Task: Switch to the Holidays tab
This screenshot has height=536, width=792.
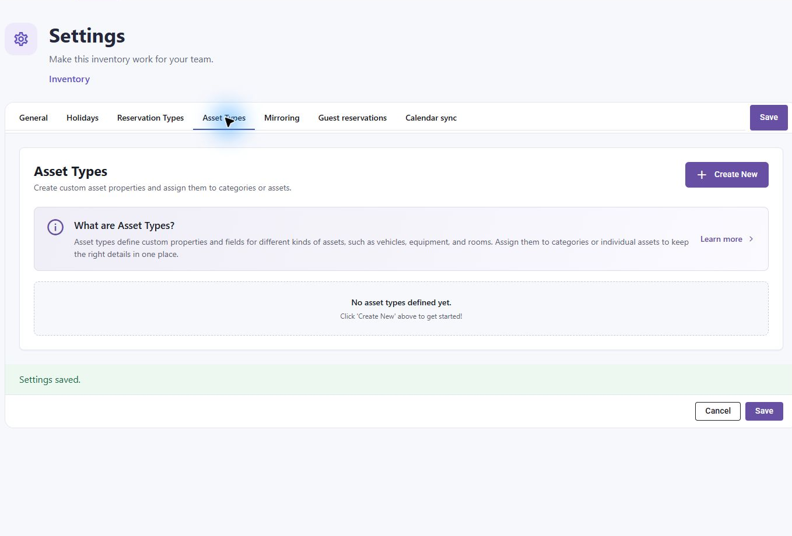Action: pos(82,118)
